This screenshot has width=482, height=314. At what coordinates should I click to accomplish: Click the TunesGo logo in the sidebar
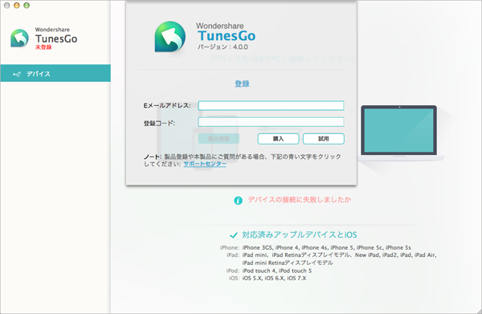(19, 38)
